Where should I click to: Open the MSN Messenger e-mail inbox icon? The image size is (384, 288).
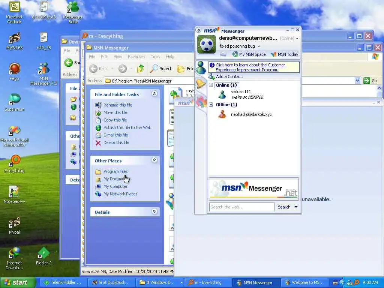223,54
